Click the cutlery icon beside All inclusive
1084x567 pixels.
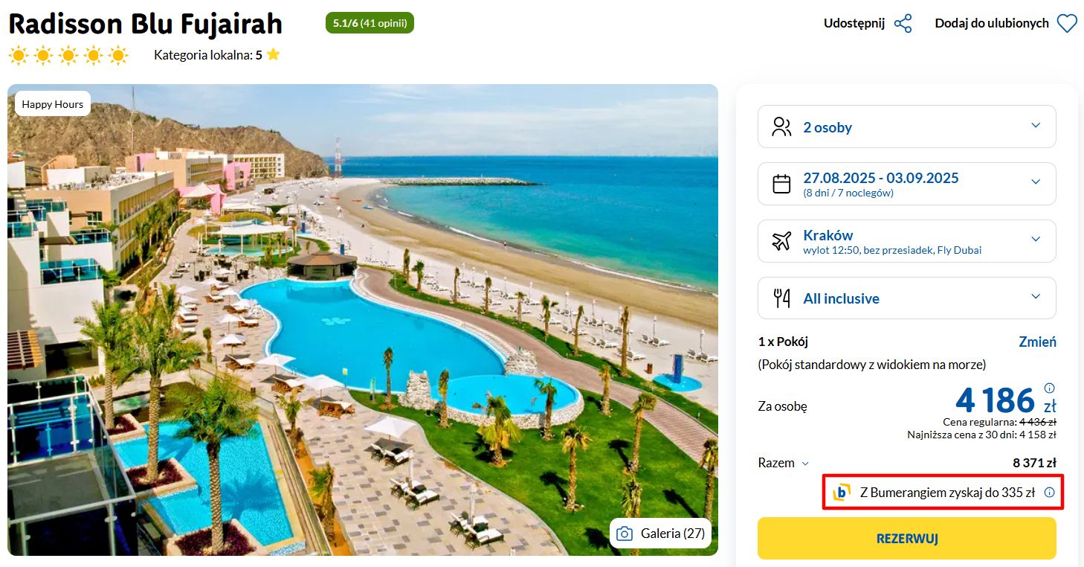(781, 298)
